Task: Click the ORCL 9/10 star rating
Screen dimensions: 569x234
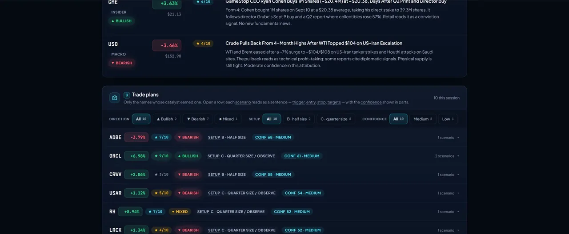Action: [x=161, y=156]
